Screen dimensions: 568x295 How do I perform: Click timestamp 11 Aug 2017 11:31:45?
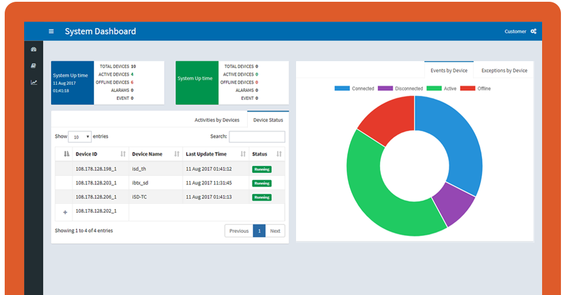pos(208,183)
